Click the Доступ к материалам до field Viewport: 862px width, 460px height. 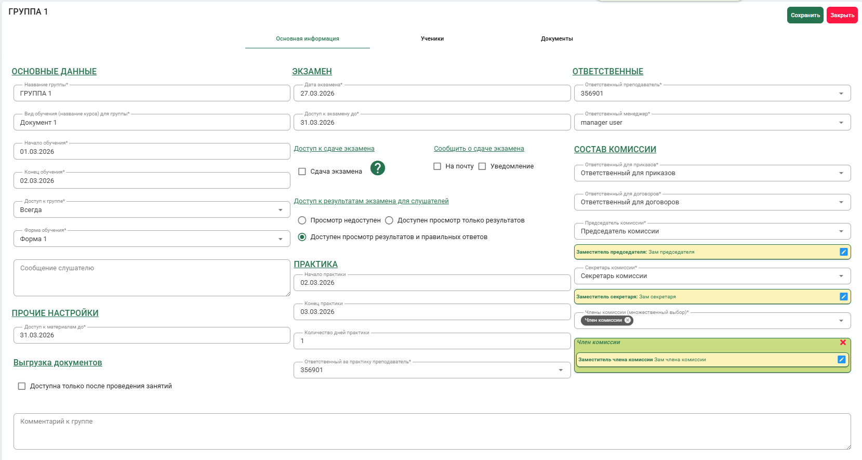pos(152,335)
